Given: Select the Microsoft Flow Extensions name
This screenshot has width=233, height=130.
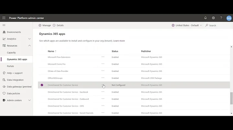Looking at the screenshot, I should (59, 57).
